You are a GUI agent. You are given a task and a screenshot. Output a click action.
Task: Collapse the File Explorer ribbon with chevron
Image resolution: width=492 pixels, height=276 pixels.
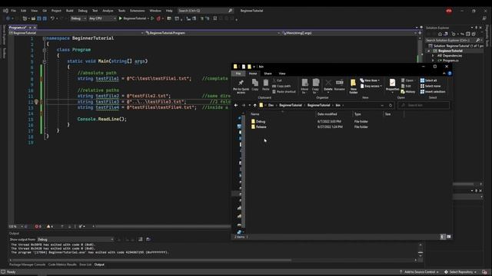tap(444, 74)
